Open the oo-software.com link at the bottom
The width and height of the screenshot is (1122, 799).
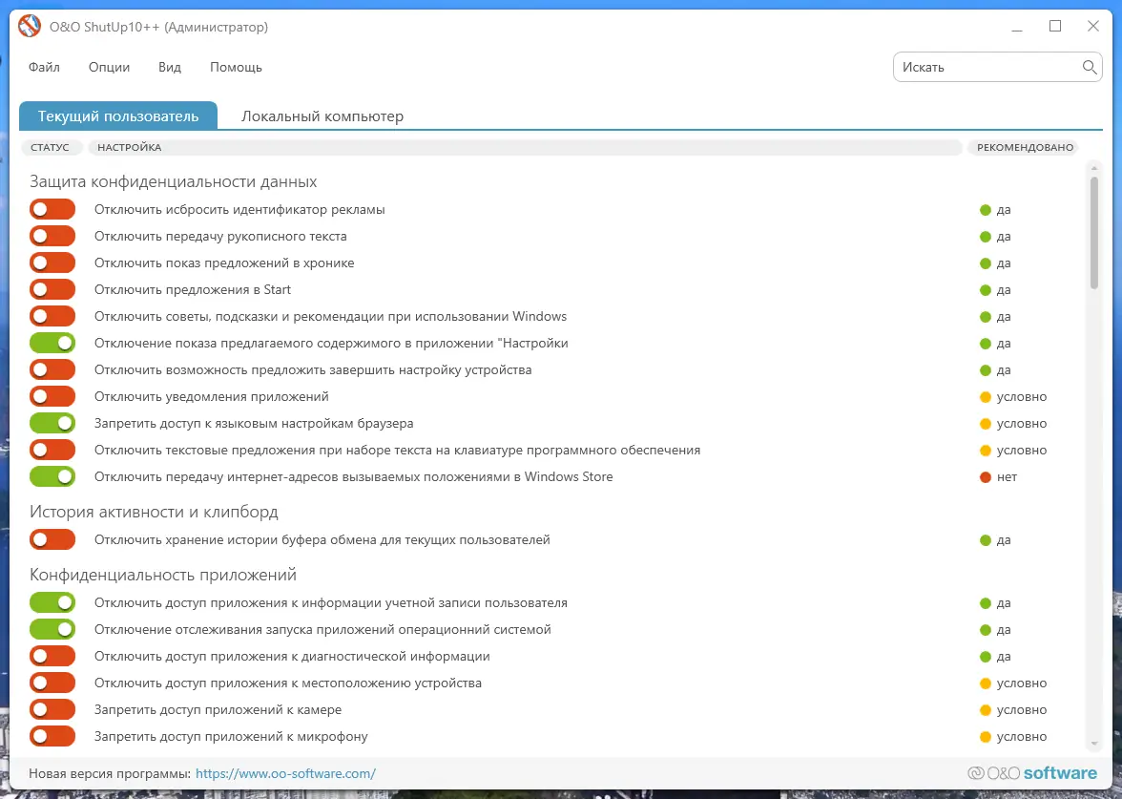[285, 773]
